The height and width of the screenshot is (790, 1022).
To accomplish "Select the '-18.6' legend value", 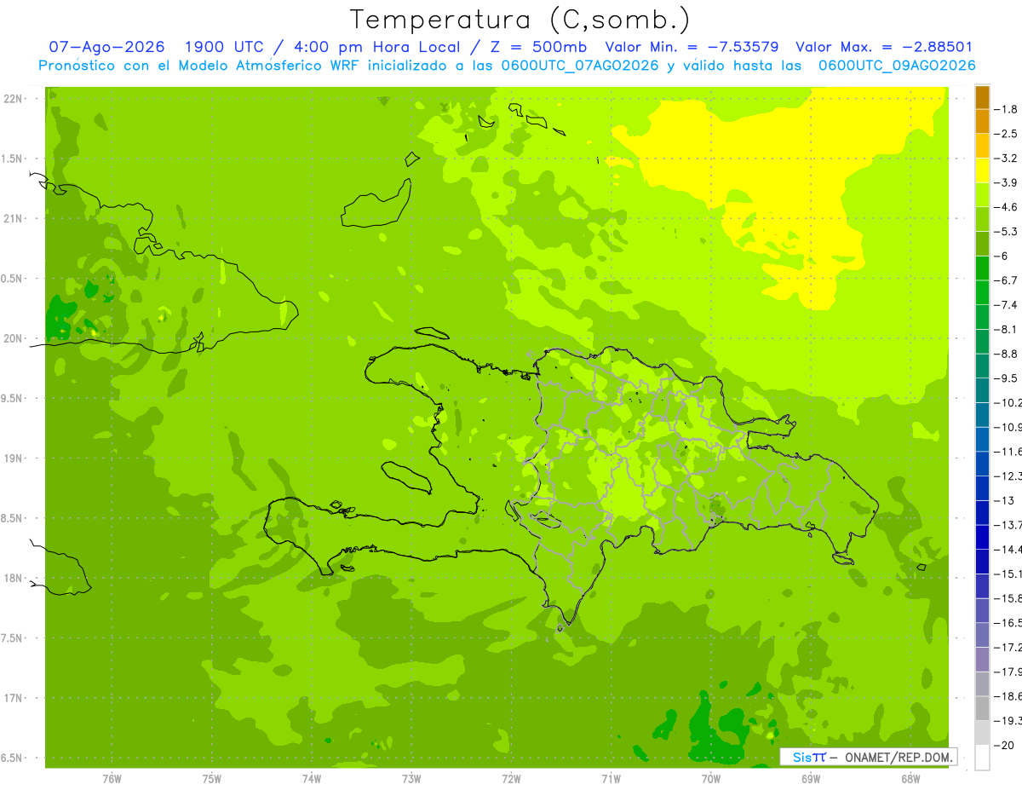I will coord(1008,696).
